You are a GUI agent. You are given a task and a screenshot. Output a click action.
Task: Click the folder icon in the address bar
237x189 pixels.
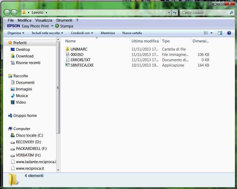[24, 12]
